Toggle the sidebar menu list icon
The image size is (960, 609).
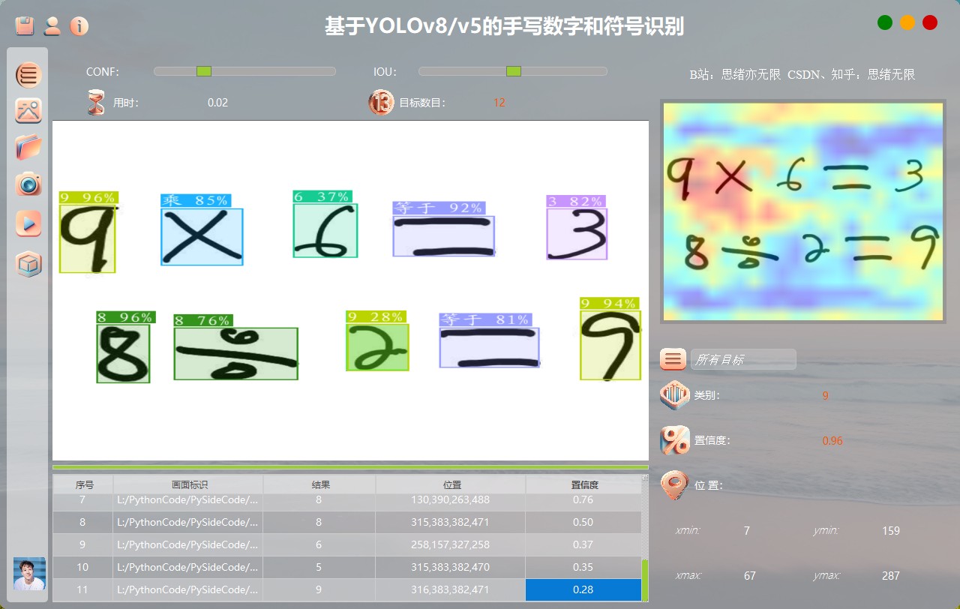point(28,75)
